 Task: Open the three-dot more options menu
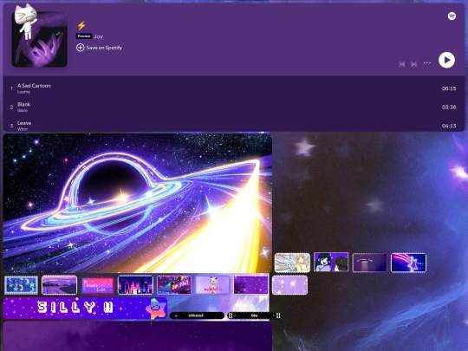(x=427, y=63)
